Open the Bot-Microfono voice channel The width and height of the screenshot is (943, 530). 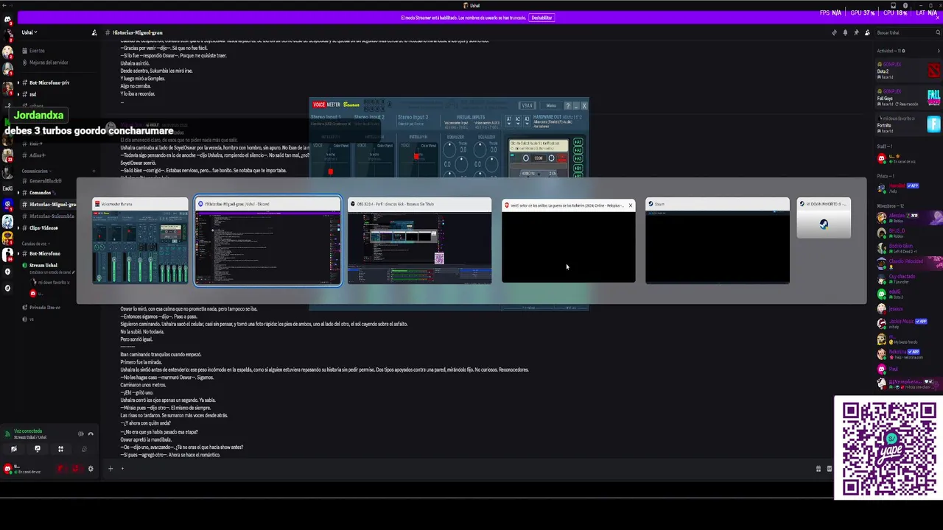pos(44,253)
